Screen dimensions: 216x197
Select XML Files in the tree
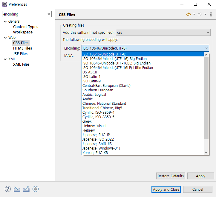pyautogui.click(x=21, y=64)
